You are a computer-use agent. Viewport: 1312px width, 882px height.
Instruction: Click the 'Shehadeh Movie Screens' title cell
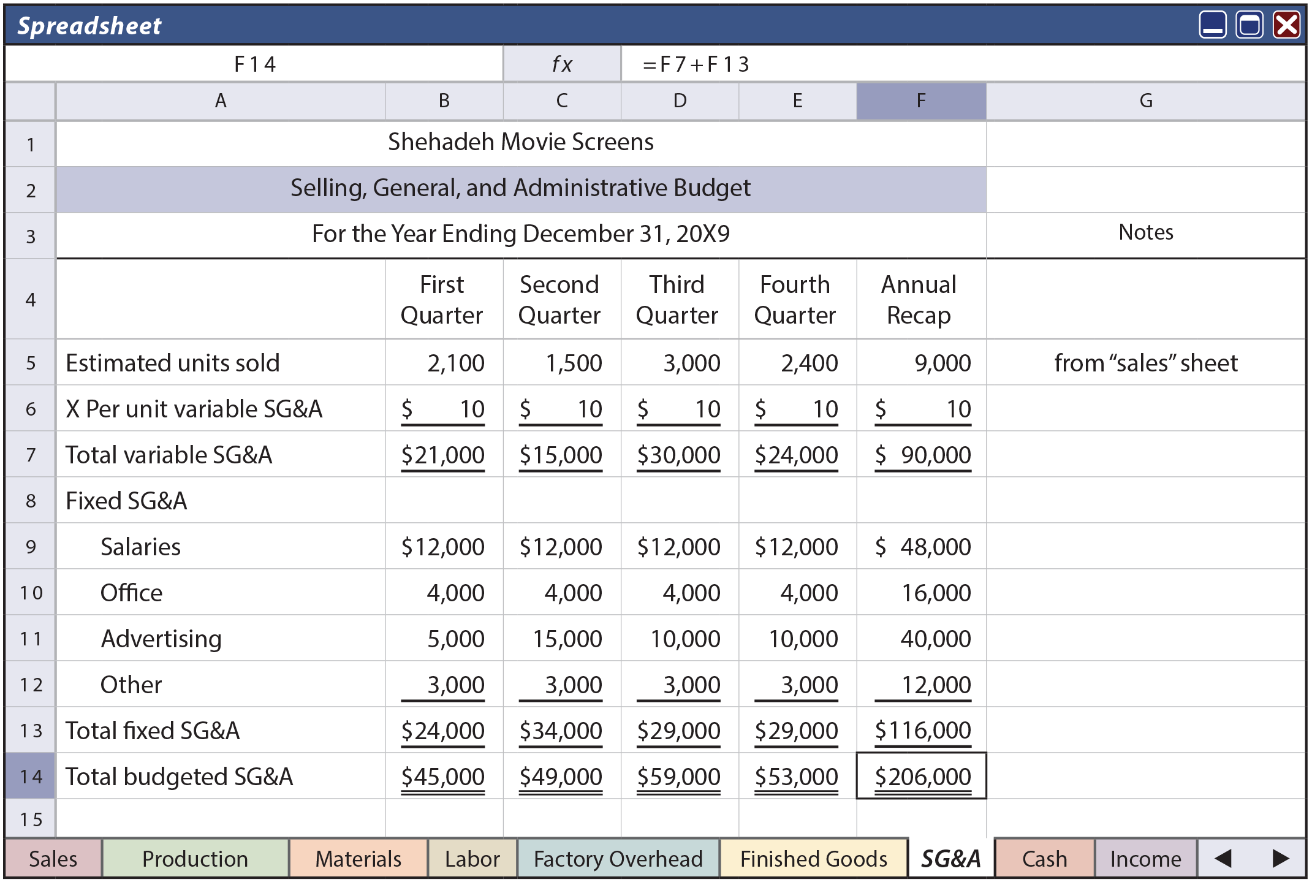(x=521, y=143)
